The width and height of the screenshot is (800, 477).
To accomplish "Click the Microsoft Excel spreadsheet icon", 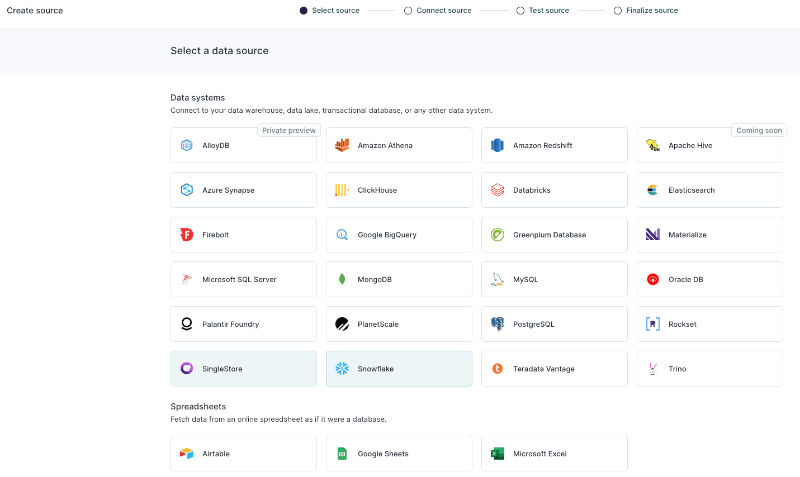I will (497, 453).
